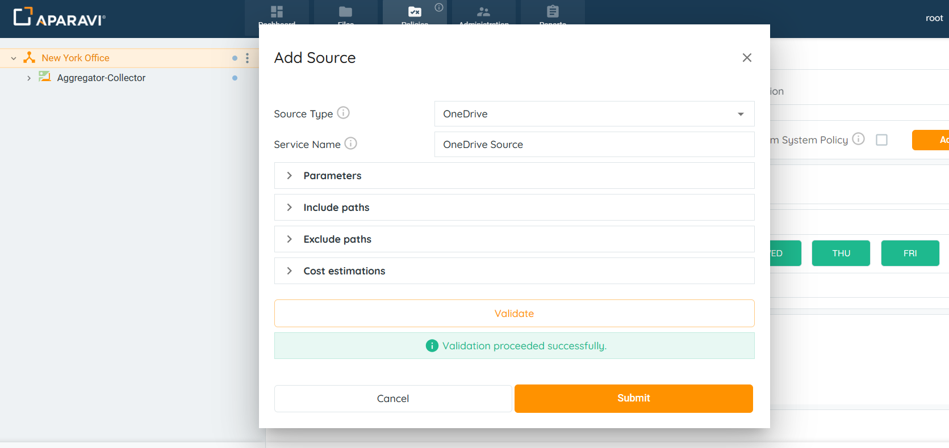Open the Administration people icon
The image size is (949, 448).
[483, 12]
